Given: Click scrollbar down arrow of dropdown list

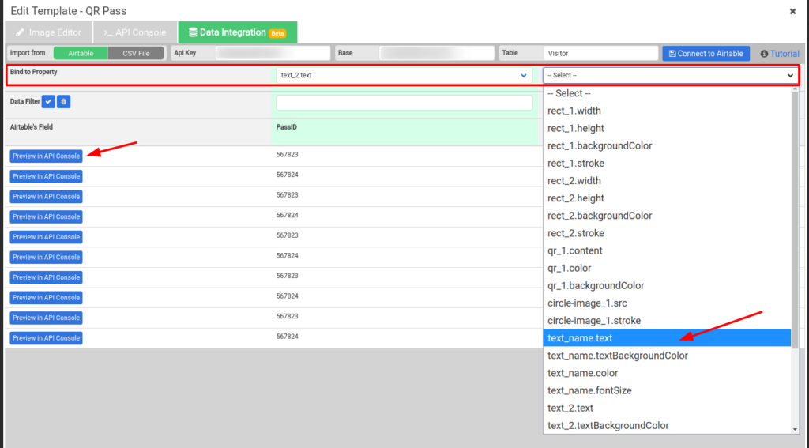Looking at the screenshot, I should (x=795, y=429).
